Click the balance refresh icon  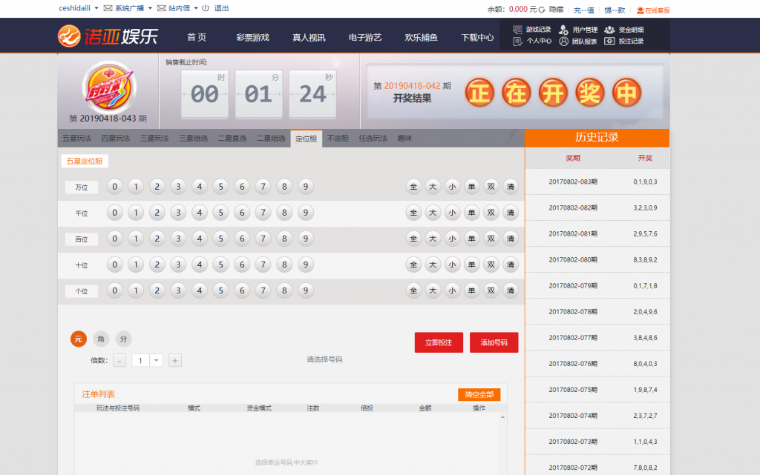click(x=542, y=10)
